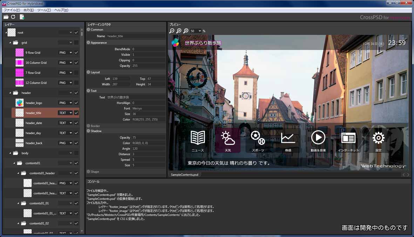Click the contents01 folder icon
This screenshot has height=237, width=414.
point(20,163)
